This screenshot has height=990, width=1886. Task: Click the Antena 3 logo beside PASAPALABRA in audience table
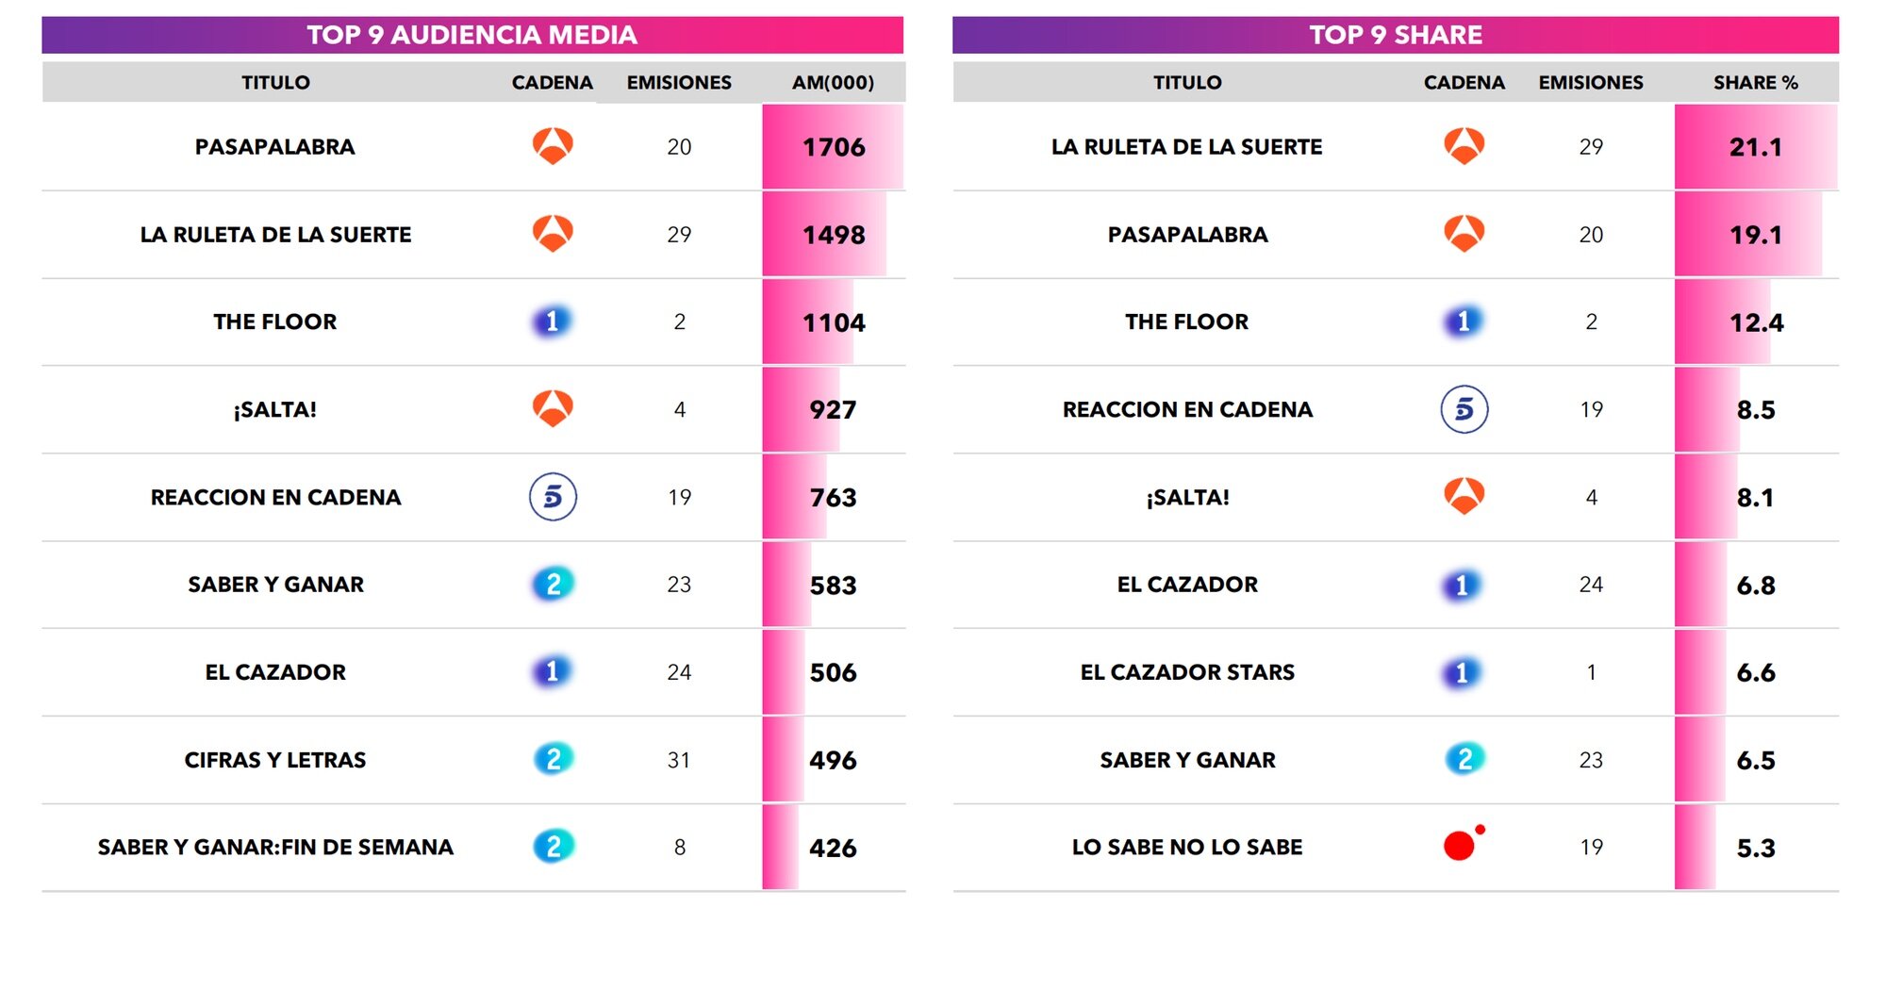tap(553, 146)
